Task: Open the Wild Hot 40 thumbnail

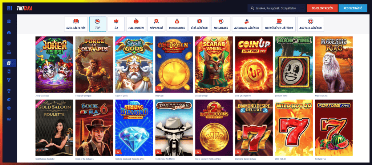Action: [x=294, y=128]
